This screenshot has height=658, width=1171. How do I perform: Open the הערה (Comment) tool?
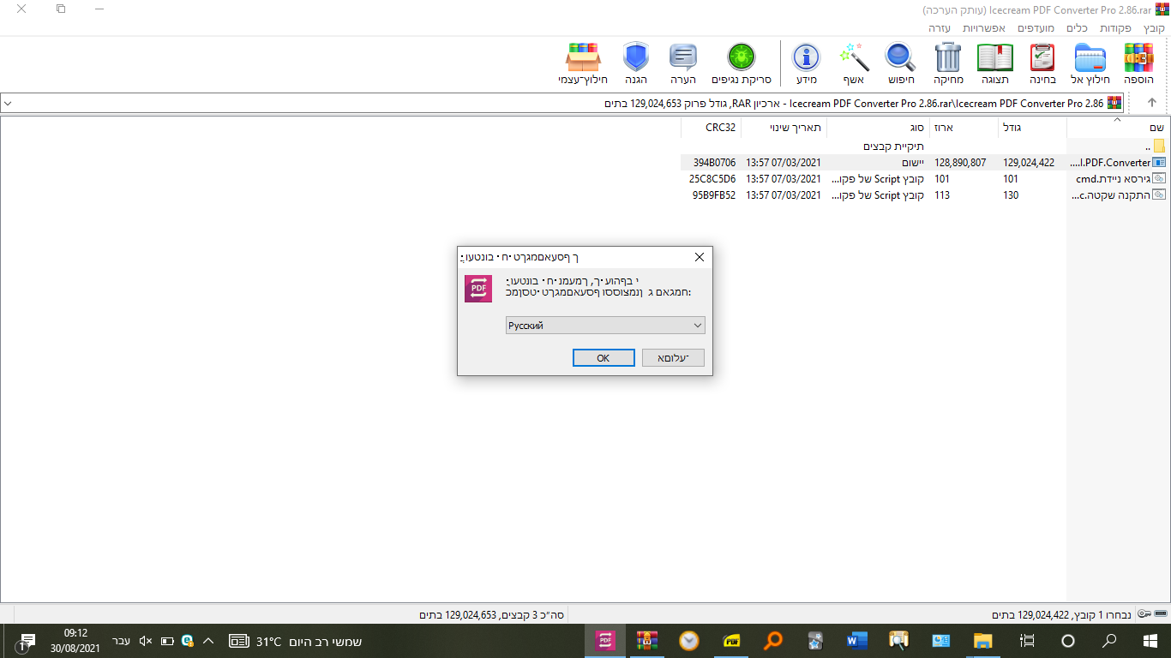682,63
